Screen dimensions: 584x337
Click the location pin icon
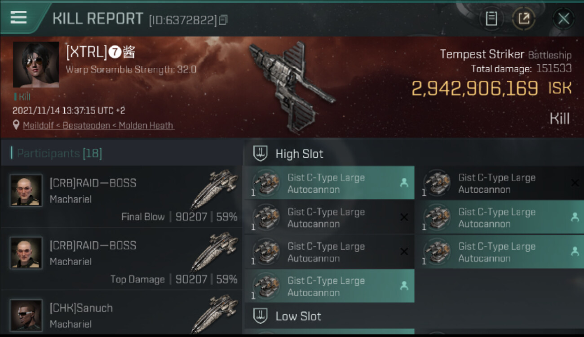(x=17, y=125)
